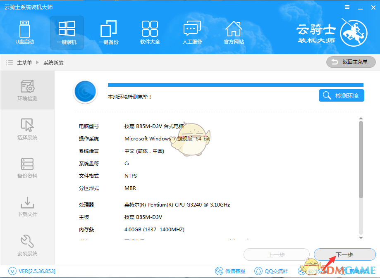
Task: Click the 云骑士 knight logo
Action: (x=353, y=33)
